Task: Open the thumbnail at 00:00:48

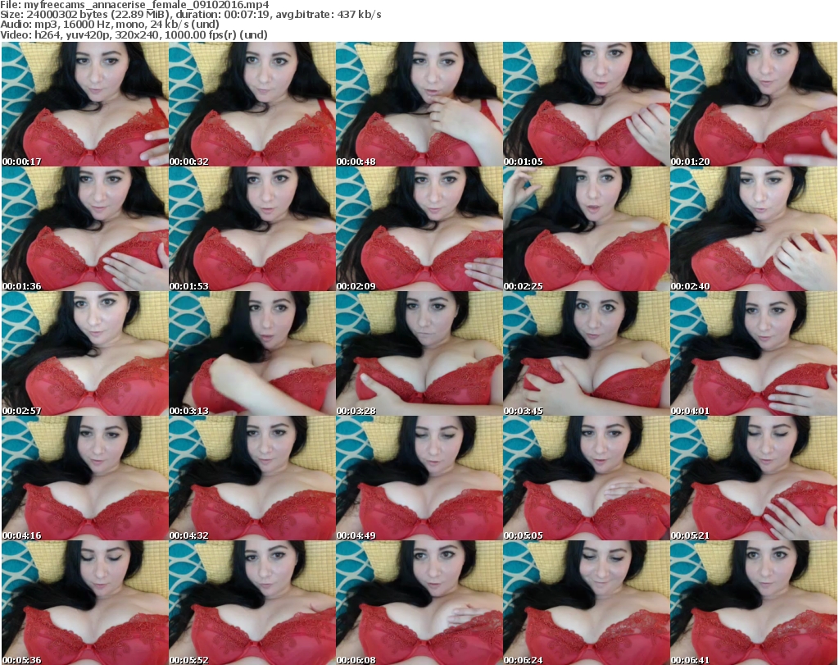Action: point(419,105)
